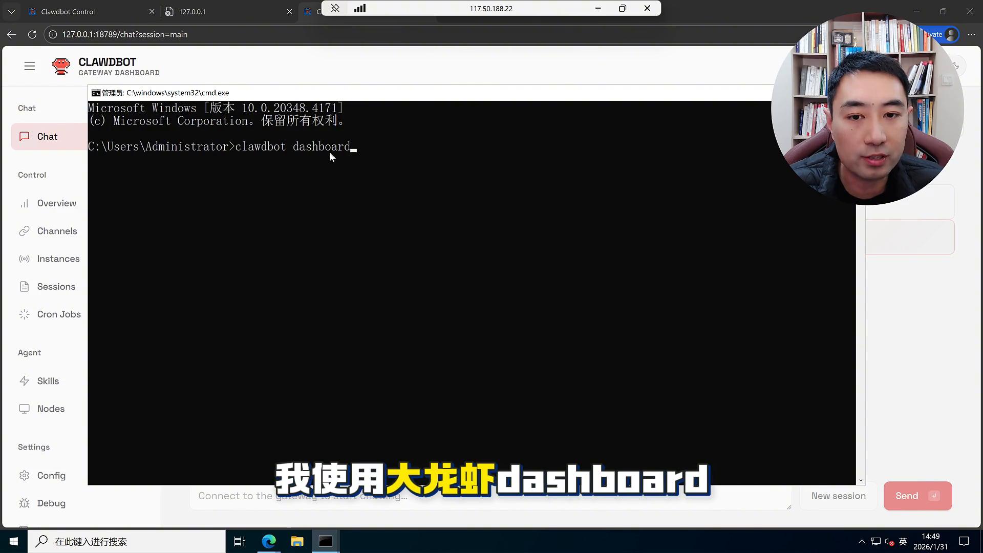Toggle the hamburger sidebar menu
Viewport: 983px width, 553px height.
[30, 66]
